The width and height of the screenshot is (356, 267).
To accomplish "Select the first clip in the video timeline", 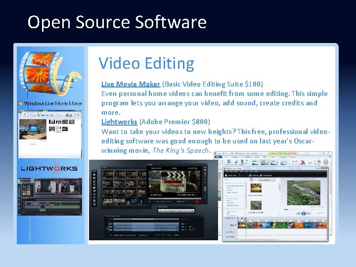I will coord(242,225).
